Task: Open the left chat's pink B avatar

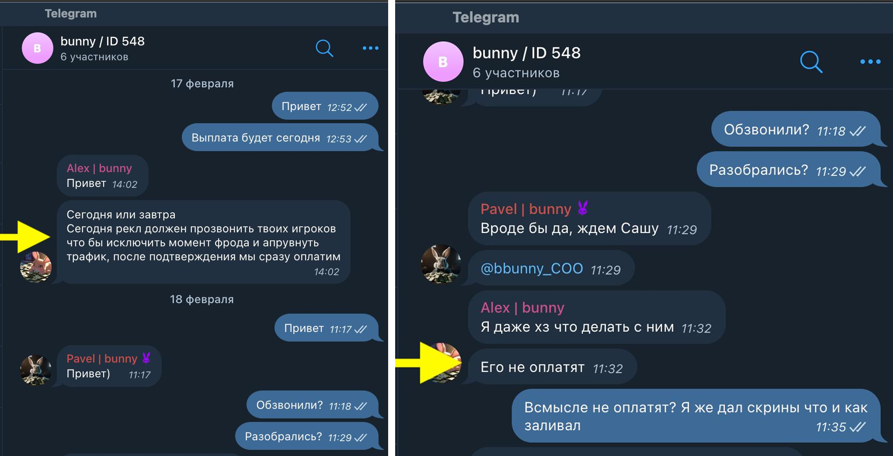Action: point(38,48)
